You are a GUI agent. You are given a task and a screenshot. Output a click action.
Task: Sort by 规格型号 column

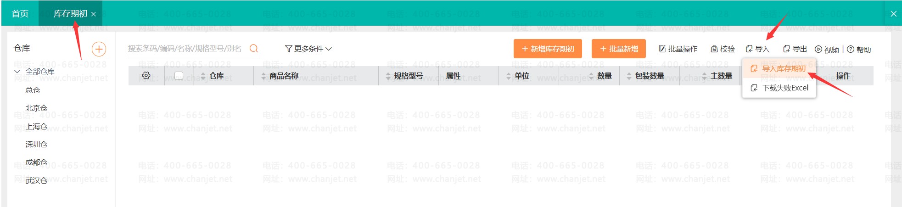point(388,76)
